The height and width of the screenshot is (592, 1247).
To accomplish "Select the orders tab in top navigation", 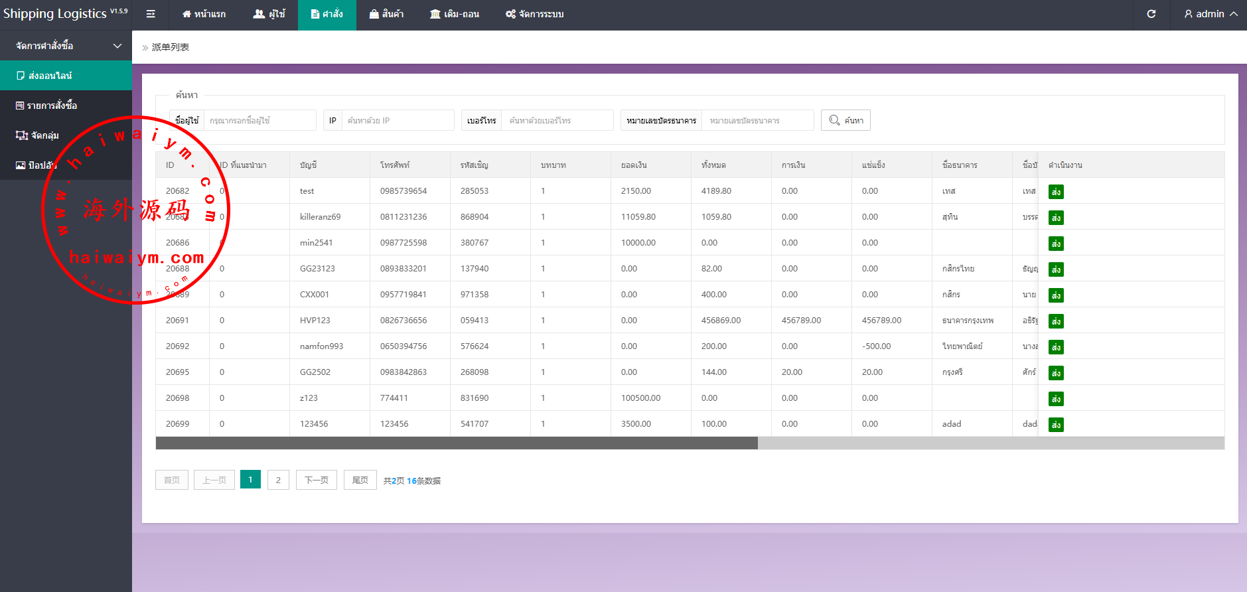I will [327, 14].
